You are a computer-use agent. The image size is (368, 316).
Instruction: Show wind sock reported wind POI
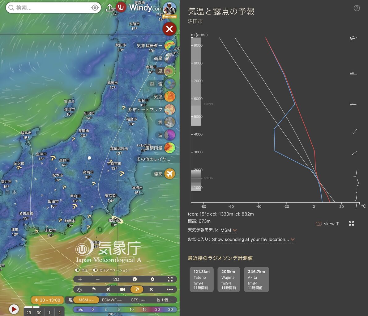(94, 289)
